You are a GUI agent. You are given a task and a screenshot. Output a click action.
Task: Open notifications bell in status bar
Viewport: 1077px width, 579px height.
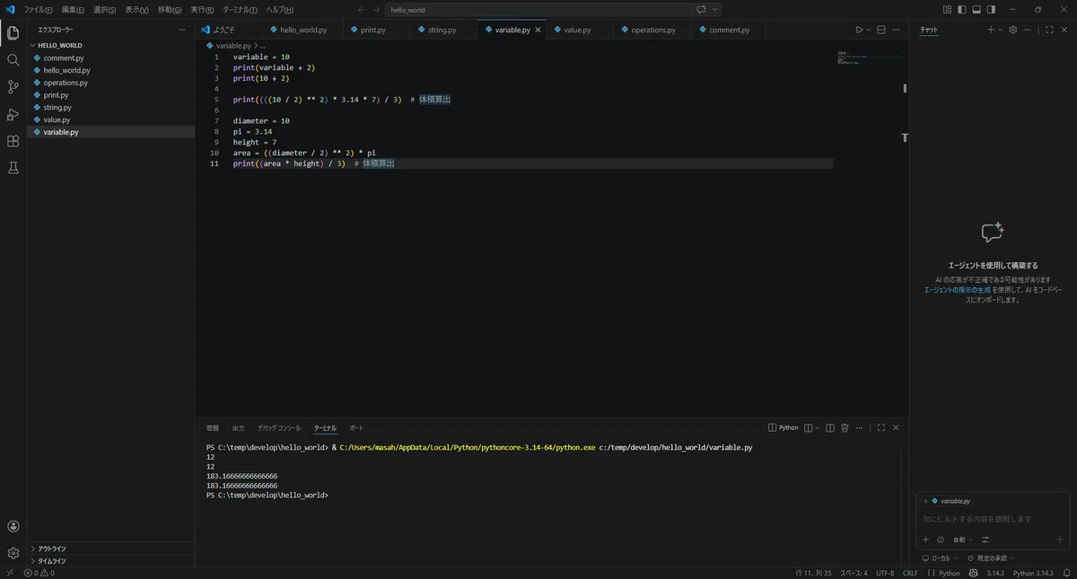[x=1067, y=573]
